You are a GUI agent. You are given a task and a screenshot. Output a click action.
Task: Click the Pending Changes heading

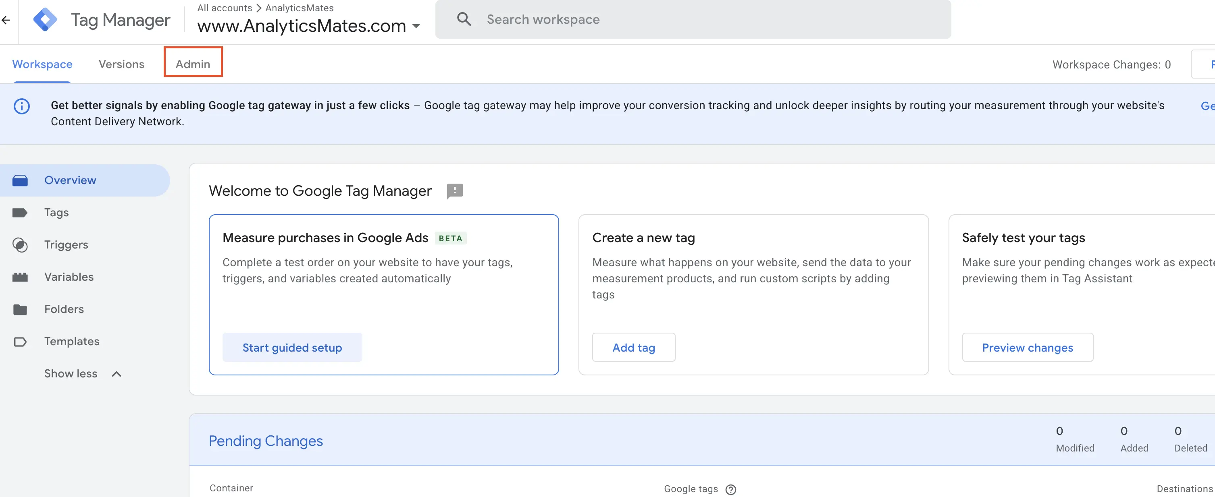pyautogui.click(x=266, y=441)
